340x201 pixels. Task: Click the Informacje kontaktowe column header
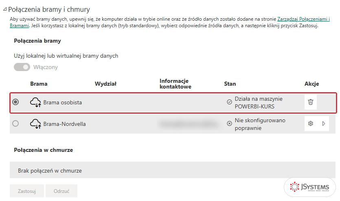(175, 84)
